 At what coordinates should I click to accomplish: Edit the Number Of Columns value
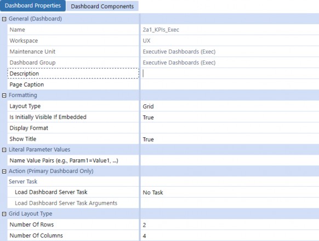230,236
